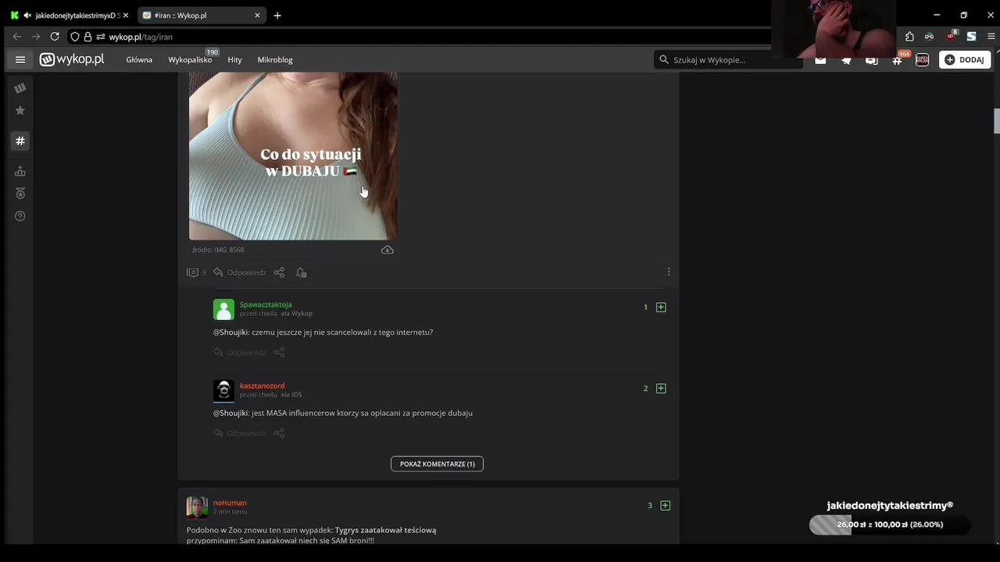Open Mikroblog in the navigation
The width and height of the screenshot is (1000, 562).
[x=275, y=59]
